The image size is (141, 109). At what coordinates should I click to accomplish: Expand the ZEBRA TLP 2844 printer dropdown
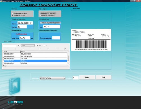pyautogui.click(x=64, y=78)
